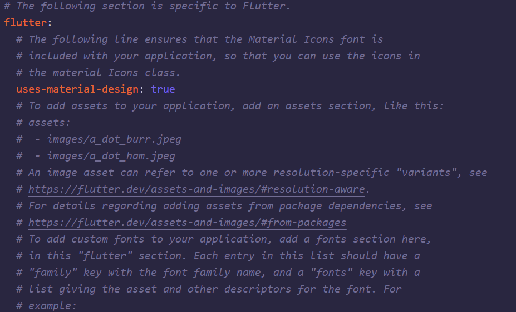Viewport: 516px width, 312px height.
Task: Click the 'specific to Flutter' comment line
Action: (x=147, y=7)
